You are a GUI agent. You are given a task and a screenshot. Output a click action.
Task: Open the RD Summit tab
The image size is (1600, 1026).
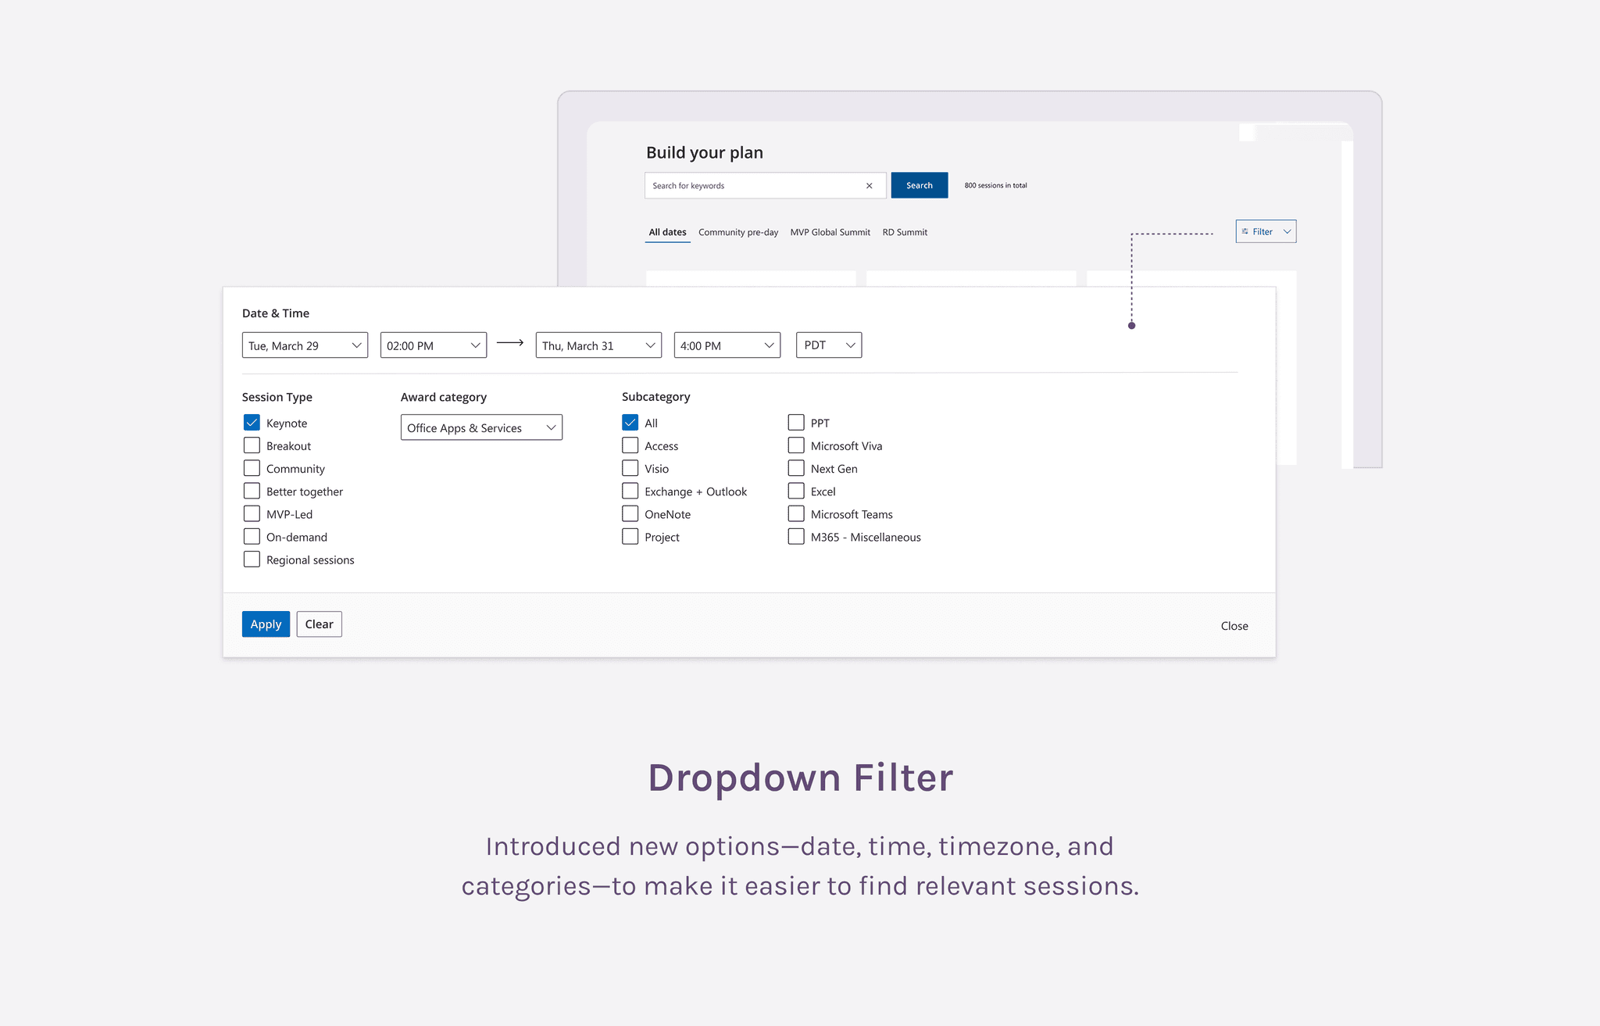click(x=905, y=232)
